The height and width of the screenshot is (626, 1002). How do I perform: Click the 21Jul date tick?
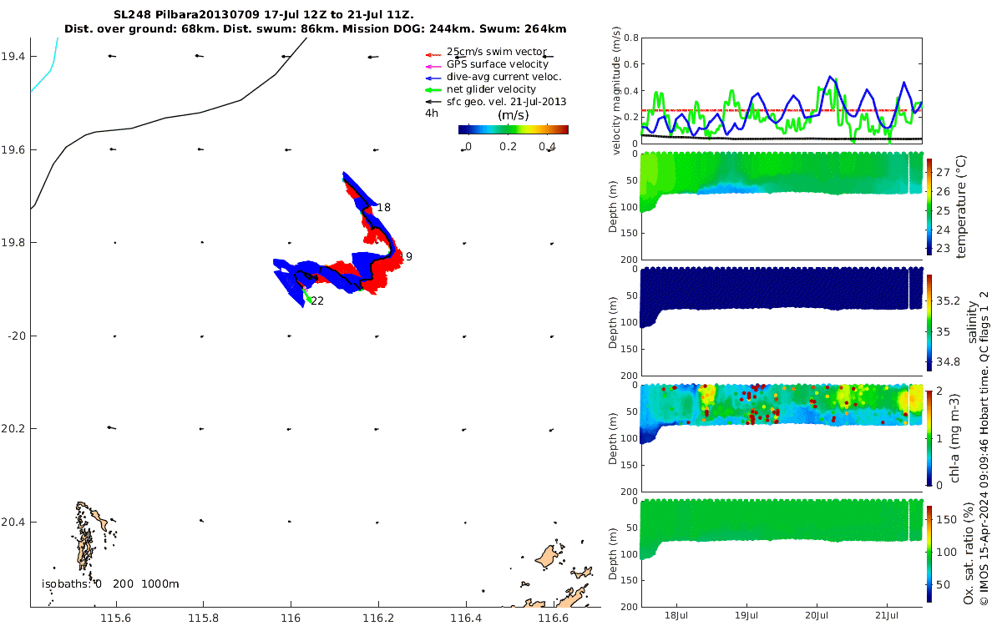coord(888,614)
